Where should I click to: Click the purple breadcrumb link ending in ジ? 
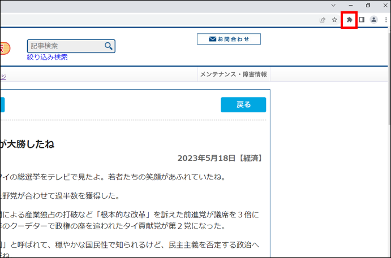click(3, 75)
